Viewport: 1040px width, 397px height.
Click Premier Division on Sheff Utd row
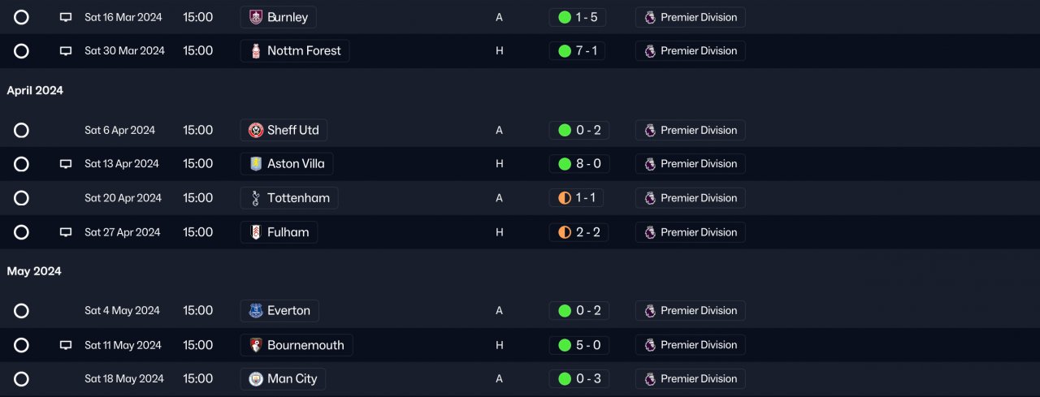click(690, 131)
